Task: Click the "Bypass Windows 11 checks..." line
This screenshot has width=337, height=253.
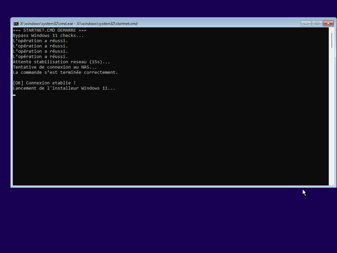Action: [x=48, y=36]
